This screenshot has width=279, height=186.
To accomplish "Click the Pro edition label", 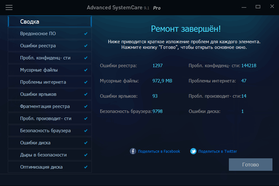I will coord(157,8).
